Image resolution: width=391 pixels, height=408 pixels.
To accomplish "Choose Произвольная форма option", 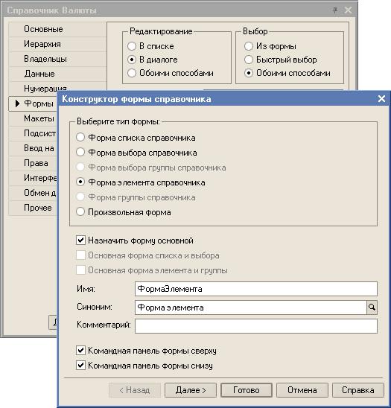I will (x=80, y=211).
